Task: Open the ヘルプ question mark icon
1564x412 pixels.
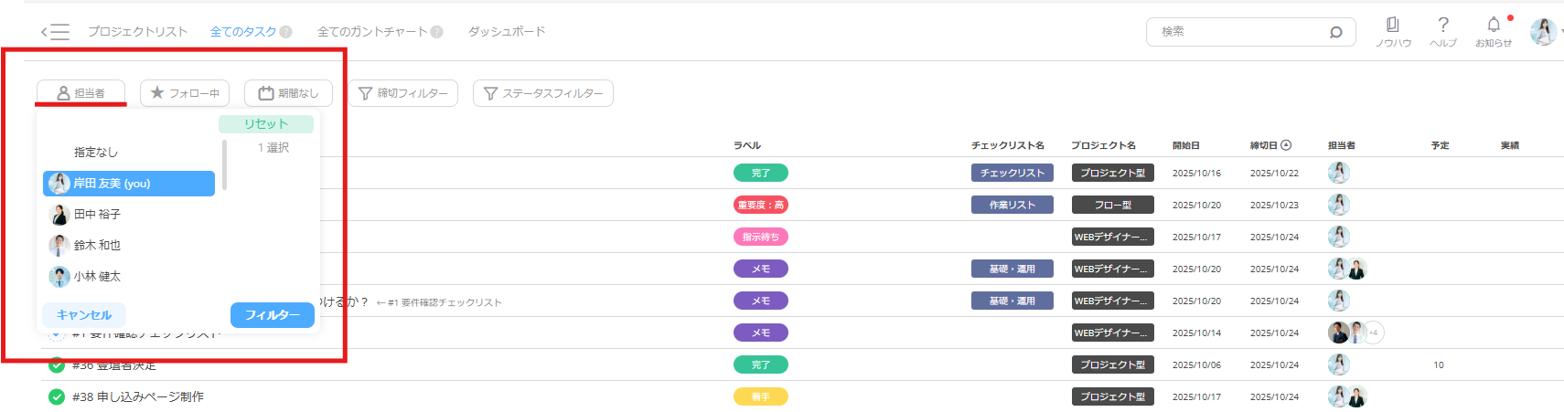Action: pyautogui.click(x=1442, y=25)
